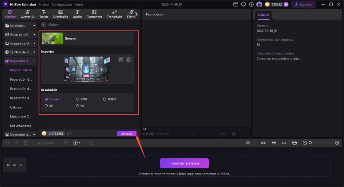Click the player progress bar handle
Viewport: 344px width, 187px height.
144,129
